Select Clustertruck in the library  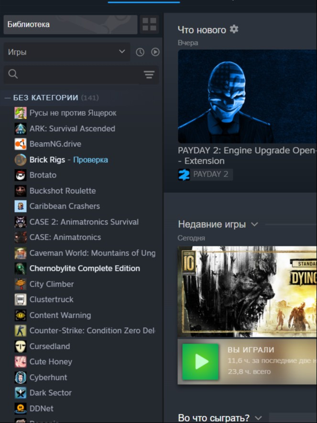[51, 300]
